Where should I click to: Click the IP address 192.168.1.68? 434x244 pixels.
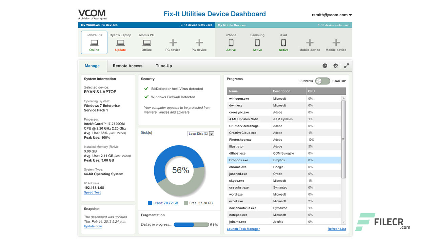point(94,188)
